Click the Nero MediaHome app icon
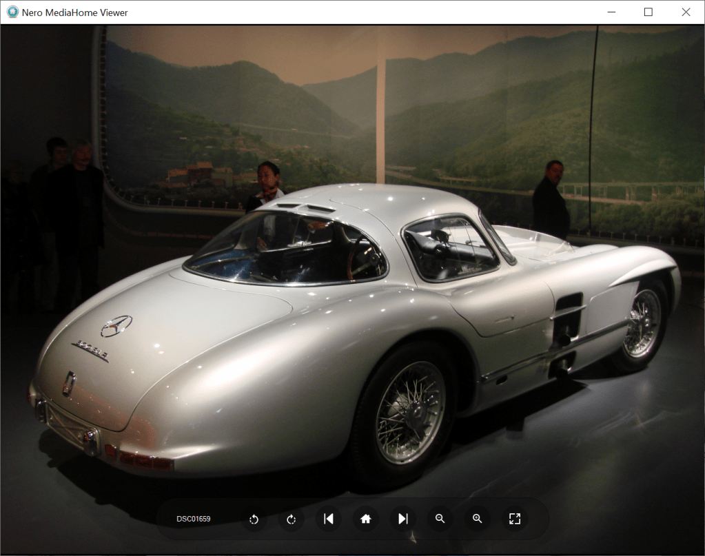This screenshot has width=705, height=556. point(12,12)
